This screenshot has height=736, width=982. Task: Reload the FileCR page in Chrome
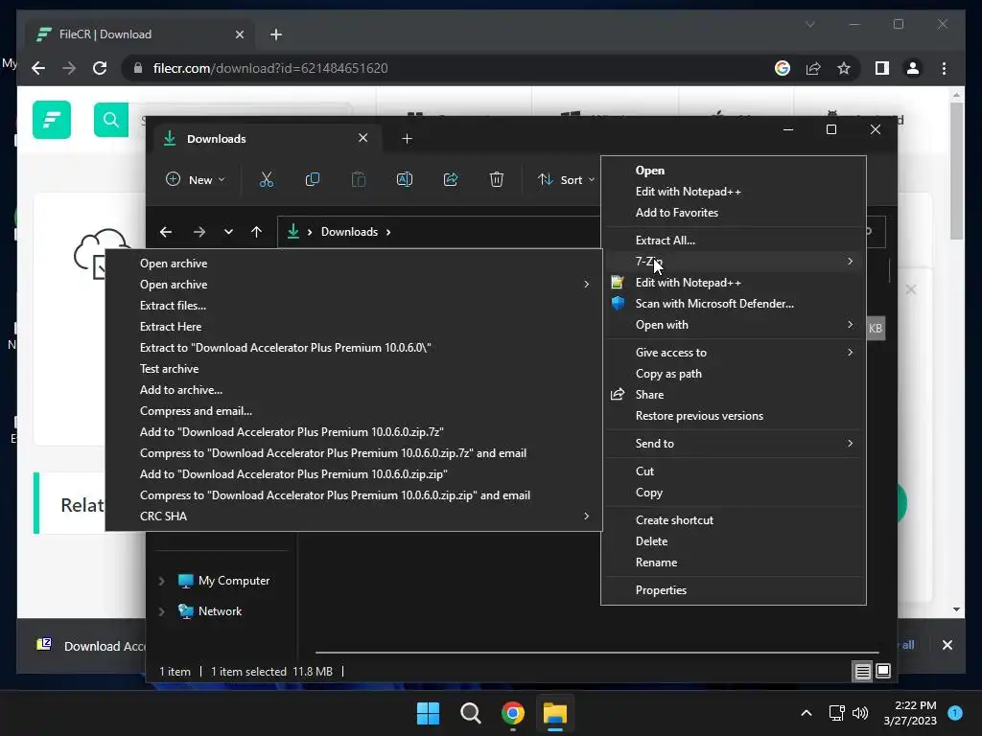click(100, 68)
